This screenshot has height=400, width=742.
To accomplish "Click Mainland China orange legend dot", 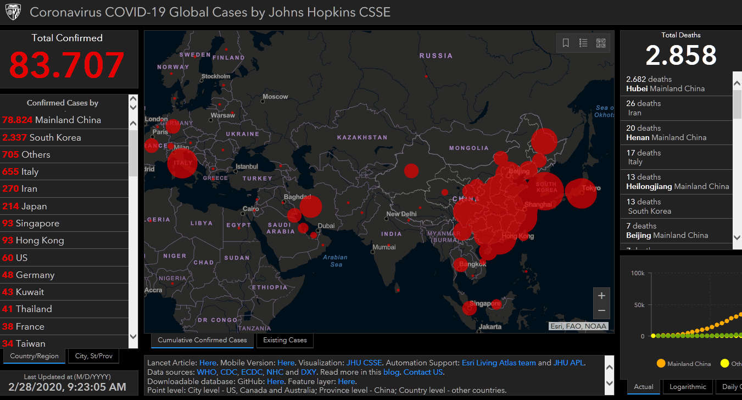I will coord(661,363).
